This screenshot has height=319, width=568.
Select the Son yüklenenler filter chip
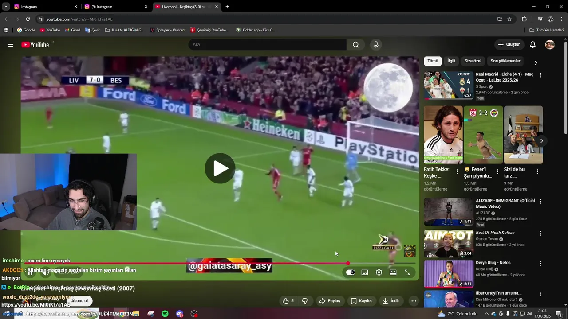coord(505,61)
